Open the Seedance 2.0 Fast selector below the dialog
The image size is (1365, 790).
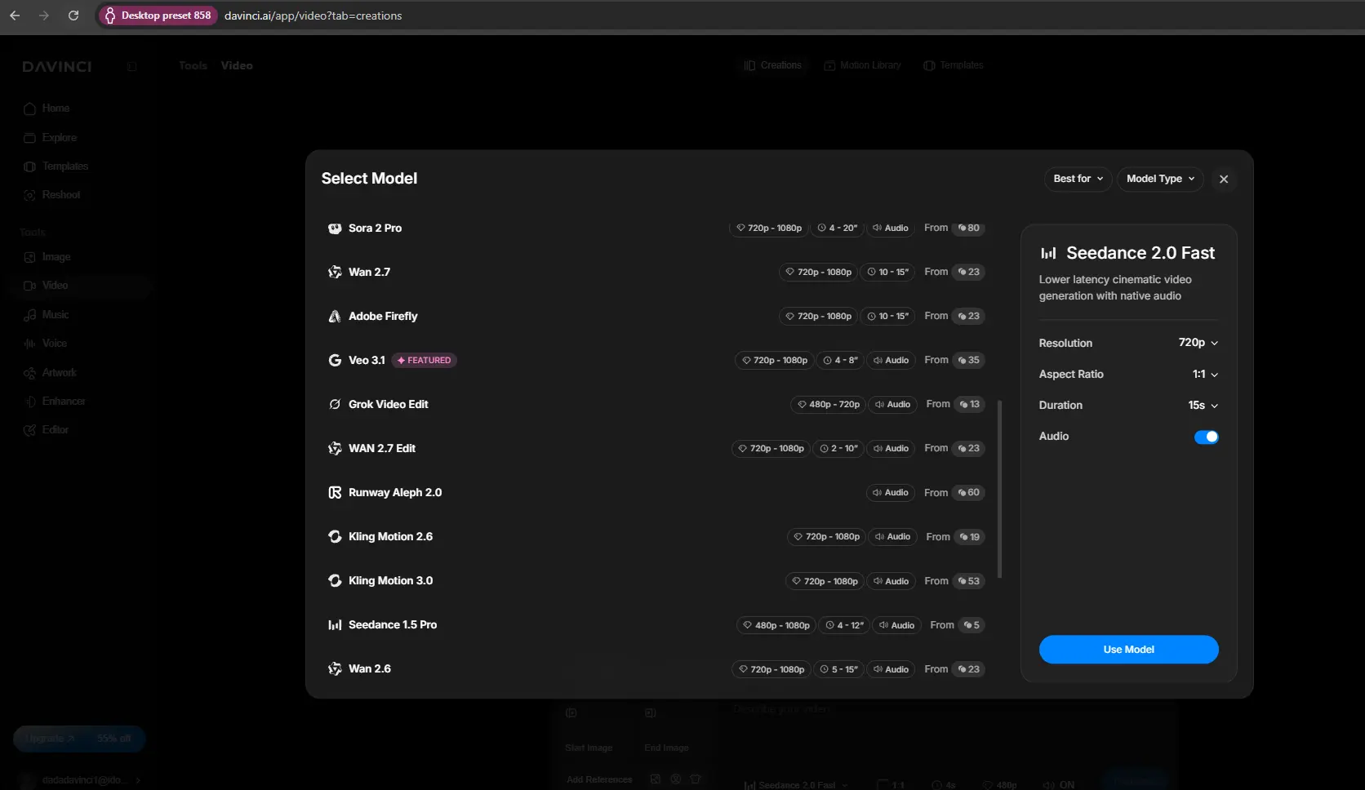pyautogui.click(x=796, y=785)
